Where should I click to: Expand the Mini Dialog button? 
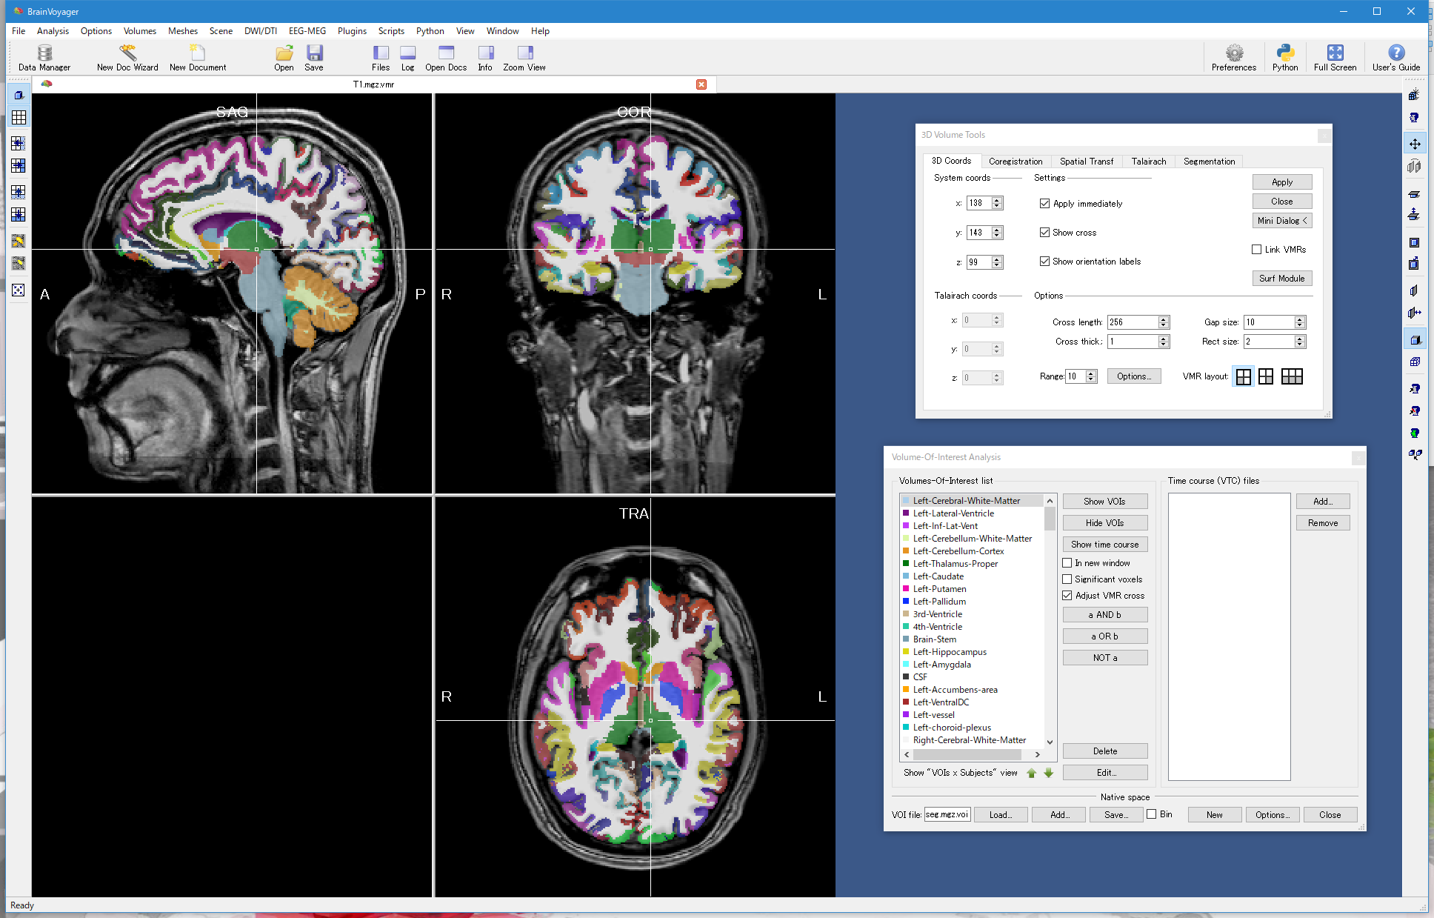[x=1282, y=220]
